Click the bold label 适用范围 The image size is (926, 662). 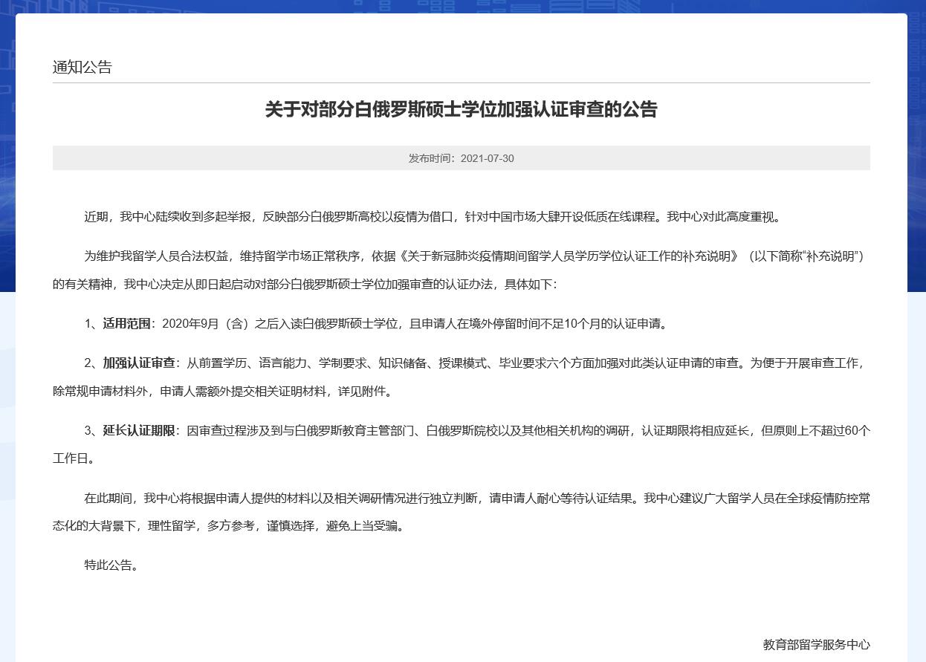click(127, 324)
